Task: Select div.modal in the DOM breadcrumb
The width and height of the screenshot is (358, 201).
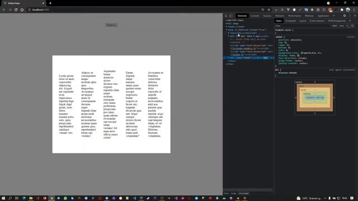Action: point(243,194)
